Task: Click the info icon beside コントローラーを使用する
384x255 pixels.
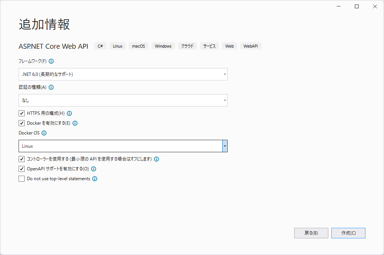Action: point(156,159)
